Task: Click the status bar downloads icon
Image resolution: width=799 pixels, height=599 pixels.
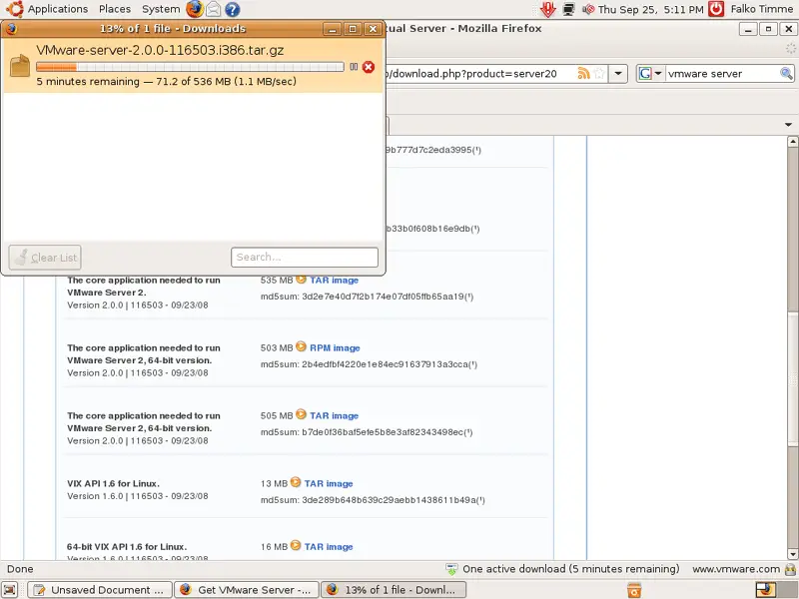Action: 451,569
